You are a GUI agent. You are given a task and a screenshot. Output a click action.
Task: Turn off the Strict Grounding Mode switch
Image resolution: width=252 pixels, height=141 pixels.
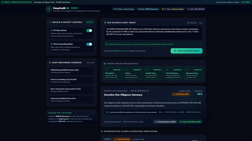[x=89, y=44]
